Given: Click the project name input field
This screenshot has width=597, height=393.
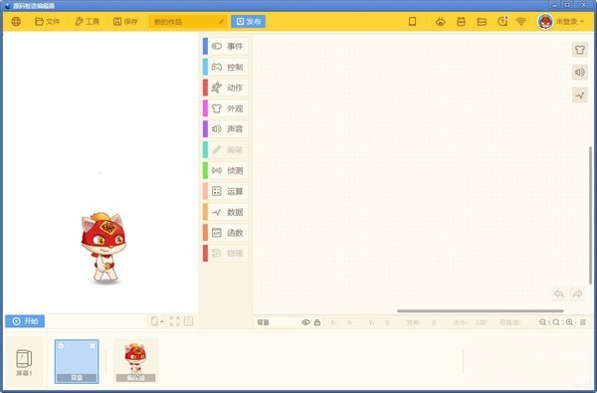Looking at the screenshot, I should pos(188,22).
